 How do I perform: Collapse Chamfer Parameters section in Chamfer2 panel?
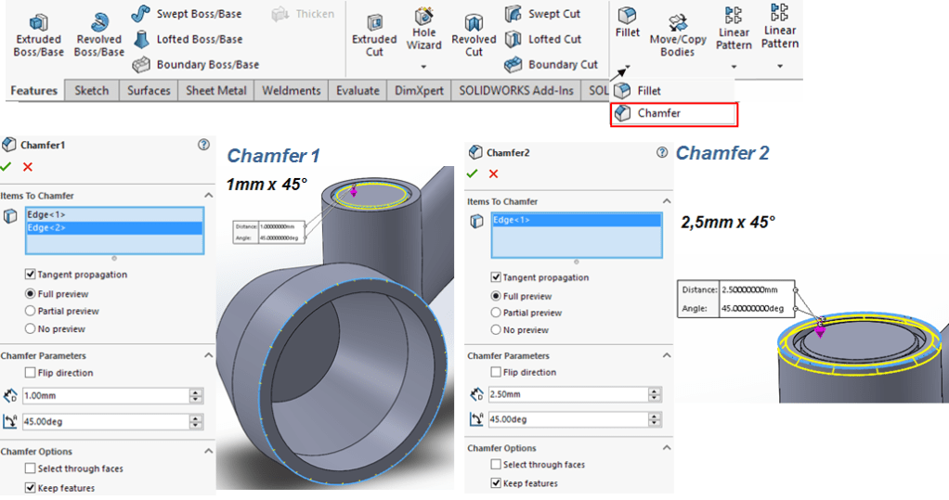(666, 356)
